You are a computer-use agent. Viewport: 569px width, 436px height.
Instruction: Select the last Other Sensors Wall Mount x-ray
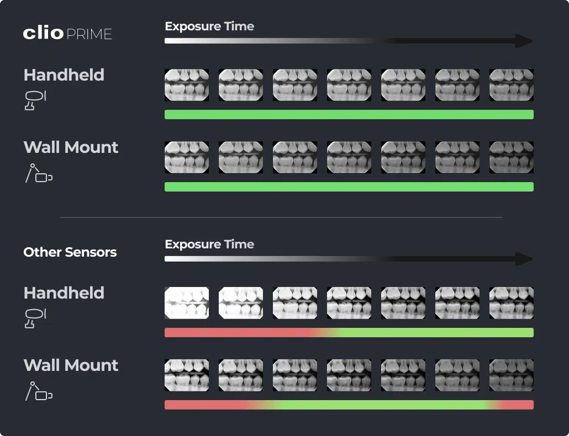(511, 375)
